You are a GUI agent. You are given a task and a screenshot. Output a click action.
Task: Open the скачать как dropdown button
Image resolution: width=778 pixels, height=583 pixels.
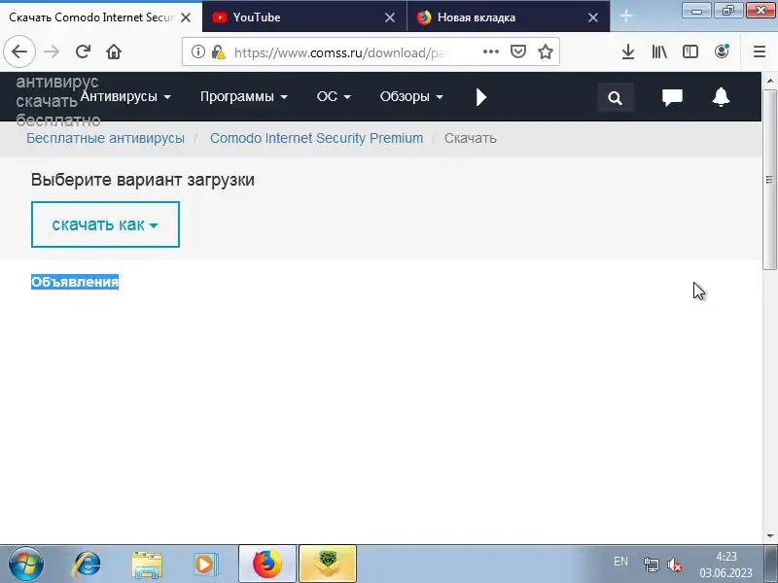[105, 224]
